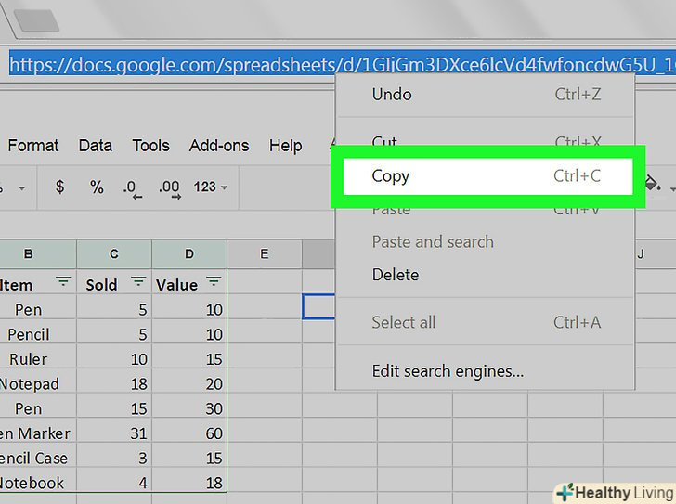Open the fill color paint bucket

653,185
